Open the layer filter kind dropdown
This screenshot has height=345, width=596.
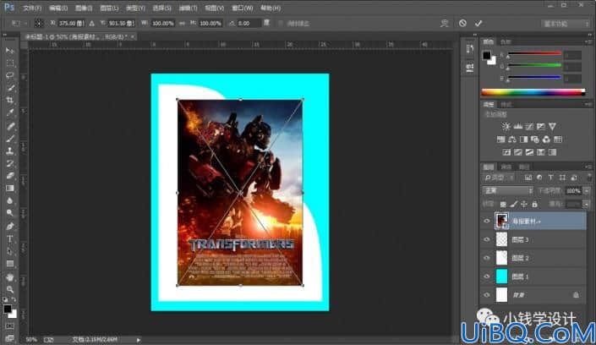point(500,178)
